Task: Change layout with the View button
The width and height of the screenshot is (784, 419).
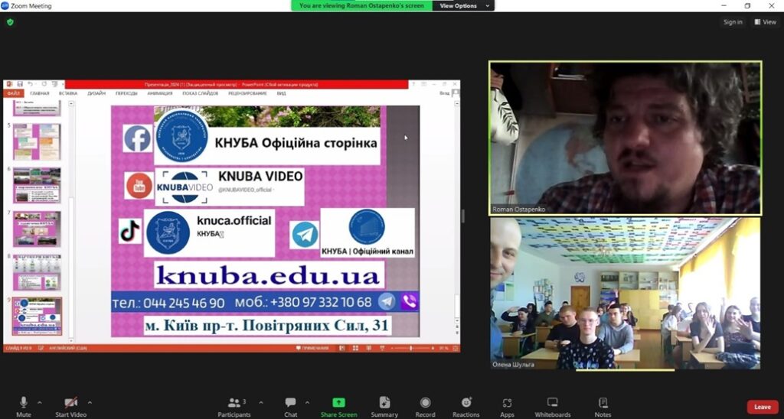Action: 766,22
